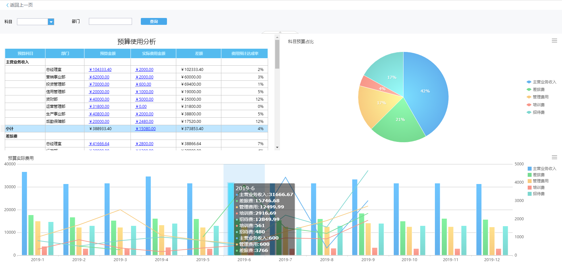Click the 查询 button
The image size is (562, 268).
(x=154, y=22)
